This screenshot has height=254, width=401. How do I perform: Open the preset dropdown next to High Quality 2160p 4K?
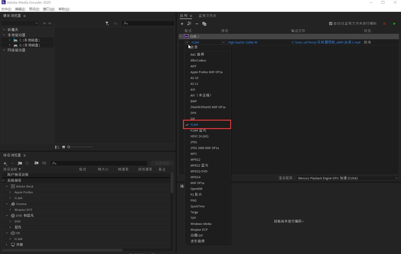pos(224,42)
